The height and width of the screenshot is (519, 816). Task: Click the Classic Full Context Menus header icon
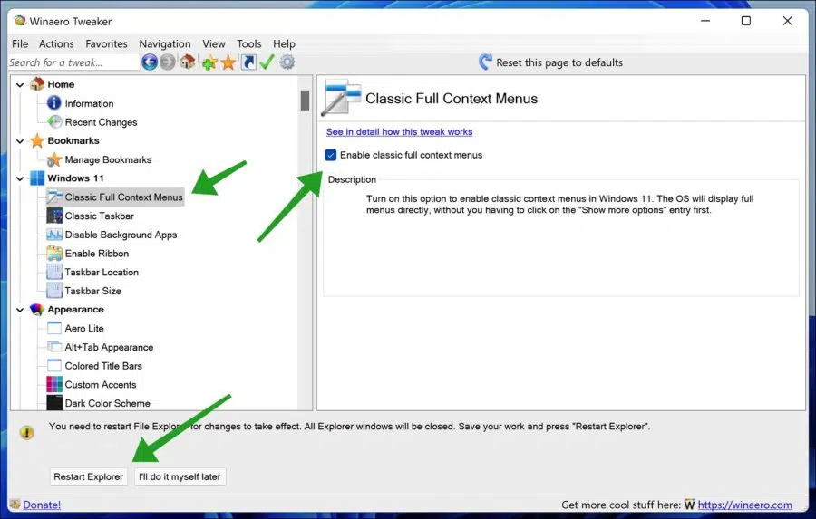341,97
